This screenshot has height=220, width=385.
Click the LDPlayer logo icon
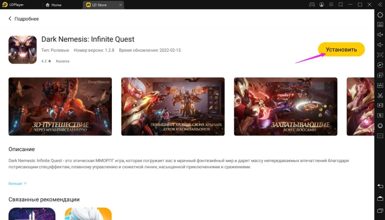pyautogui.click(x=5, y=5)
